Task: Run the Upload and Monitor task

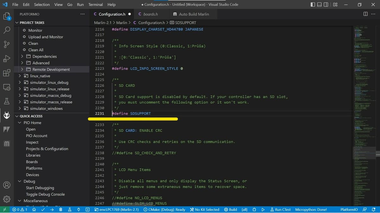Action: pyautogui.click(x=46, y=37)
